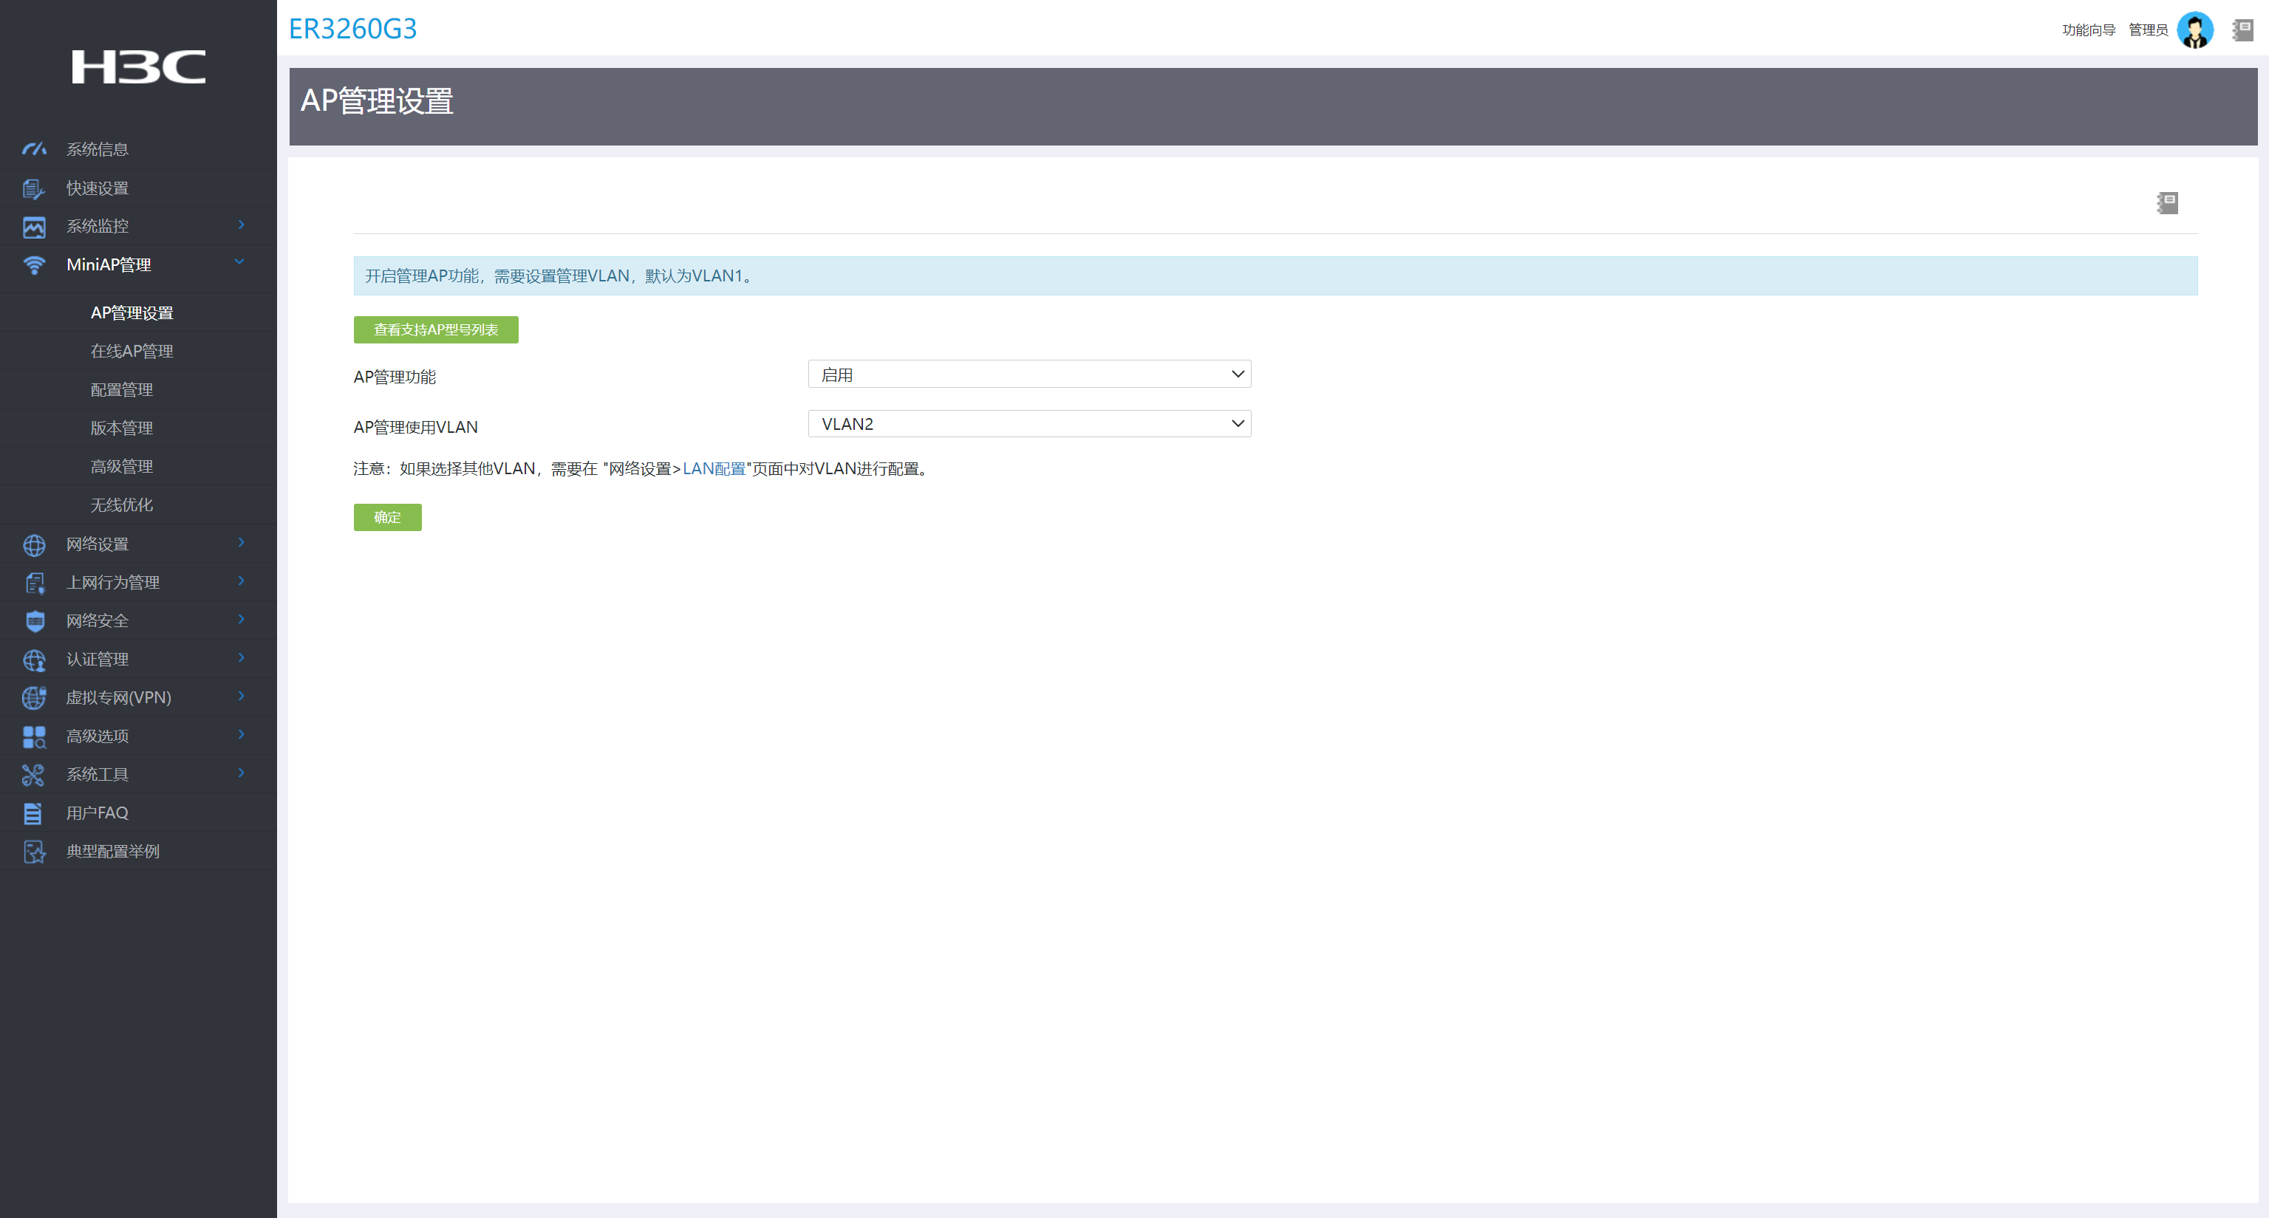Click the 系统工具 wrench icon
The width and height of the screenshot is (2269, 1218).
tap(33, 775)
